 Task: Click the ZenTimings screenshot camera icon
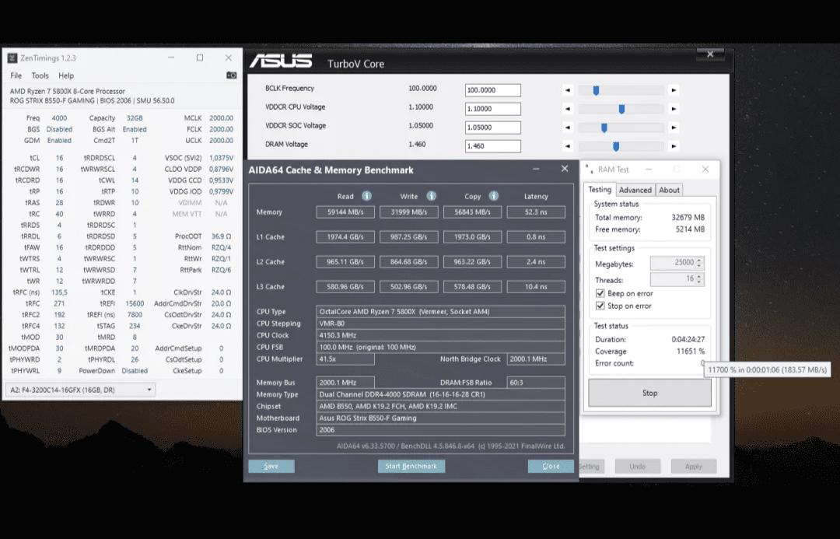click(x=232, y=75)
